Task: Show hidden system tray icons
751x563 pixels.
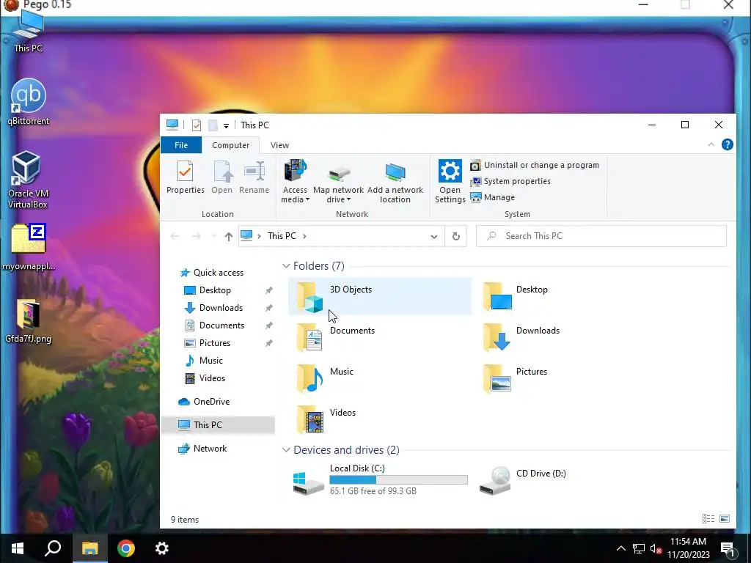Action: (x=620, y=548)
